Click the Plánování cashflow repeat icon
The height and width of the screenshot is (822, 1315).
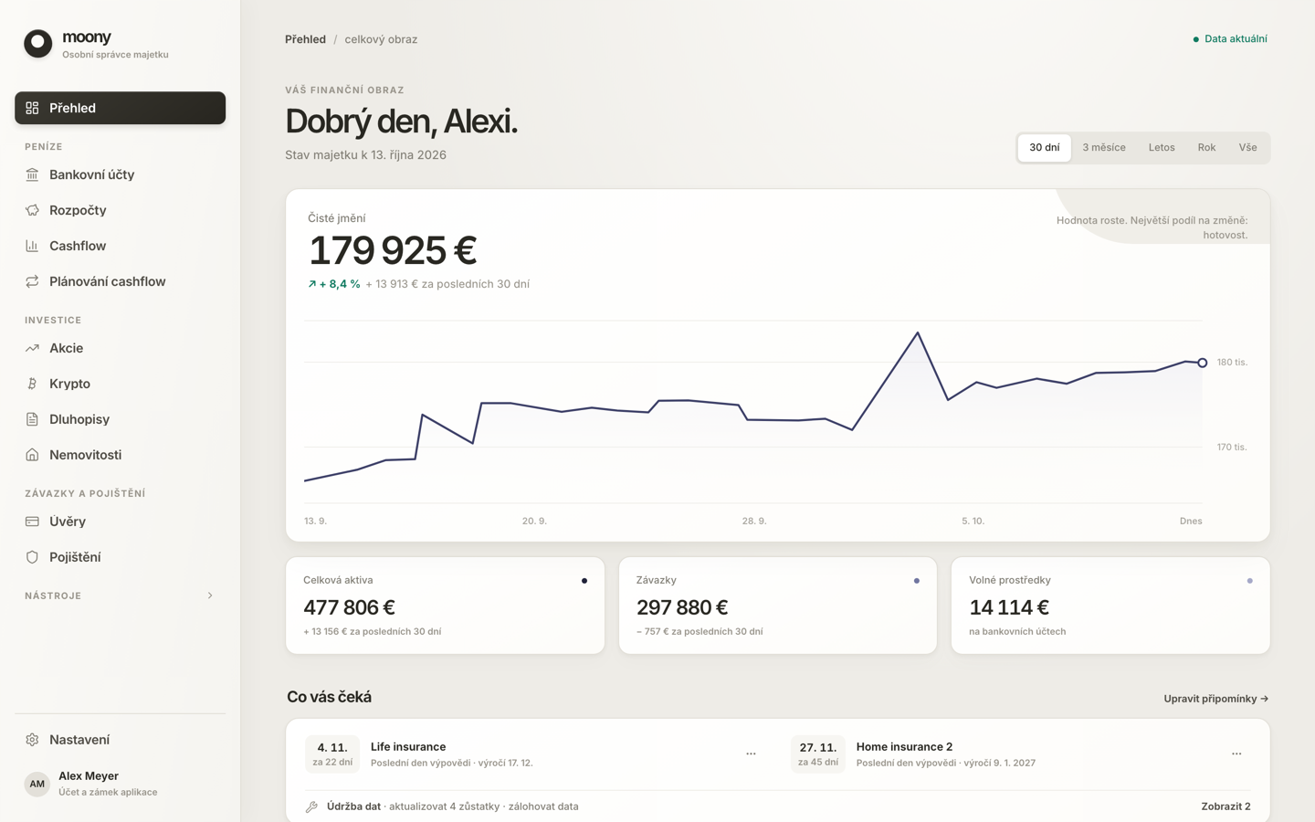pos(32,281)
